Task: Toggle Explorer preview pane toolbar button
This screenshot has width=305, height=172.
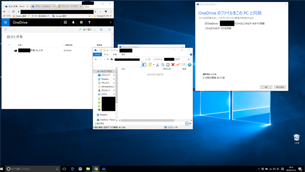Action: point(144,65)
